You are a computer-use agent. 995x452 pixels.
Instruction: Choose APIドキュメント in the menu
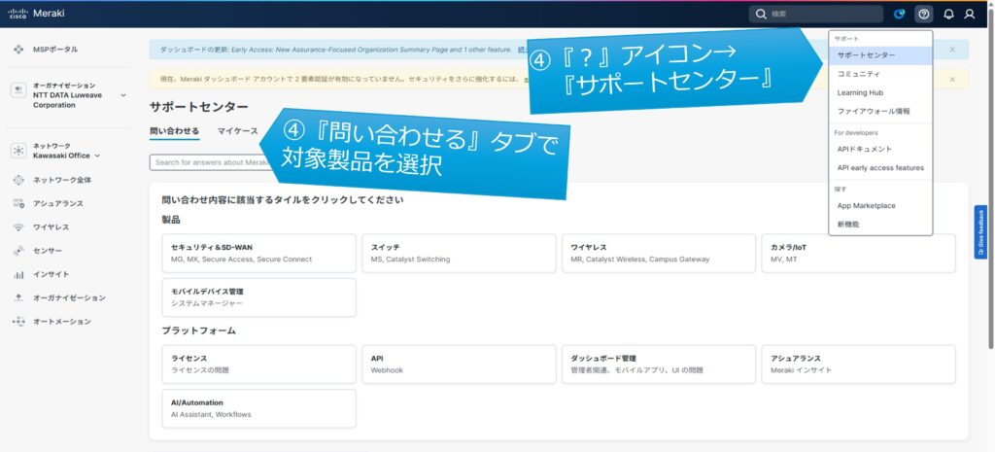pos(865,149)
